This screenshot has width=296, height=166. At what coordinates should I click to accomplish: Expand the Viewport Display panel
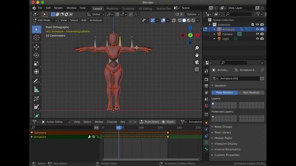pos(226,144)
